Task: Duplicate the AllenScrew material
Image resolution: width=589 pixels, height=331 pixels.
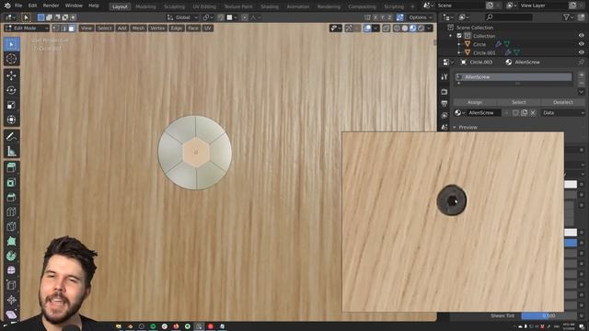Action: pos(525,112)
